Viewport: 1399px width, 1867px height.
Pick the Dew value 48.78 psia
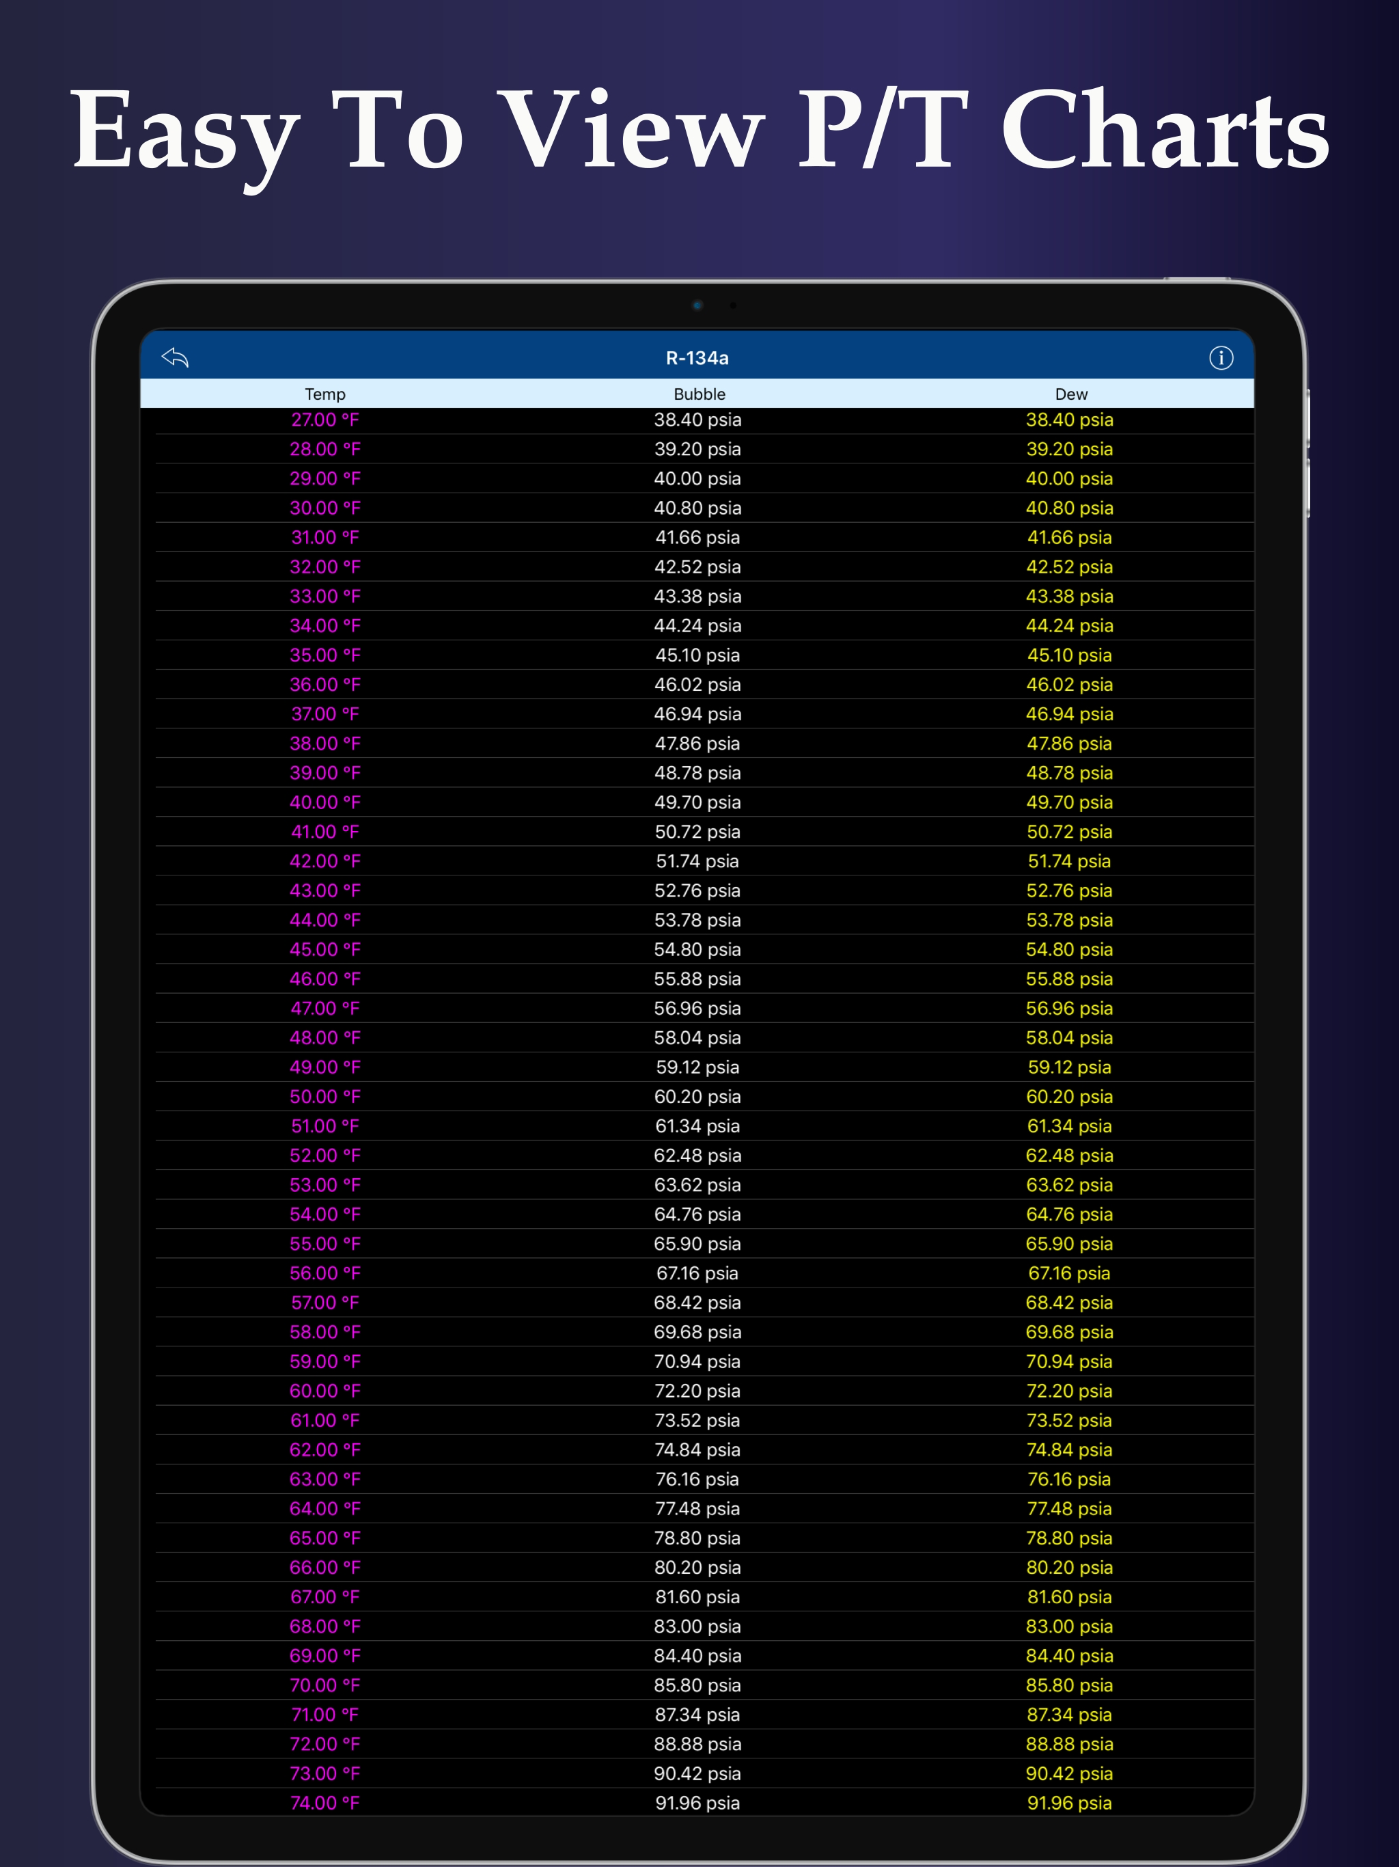click(x=1069, y=773)
